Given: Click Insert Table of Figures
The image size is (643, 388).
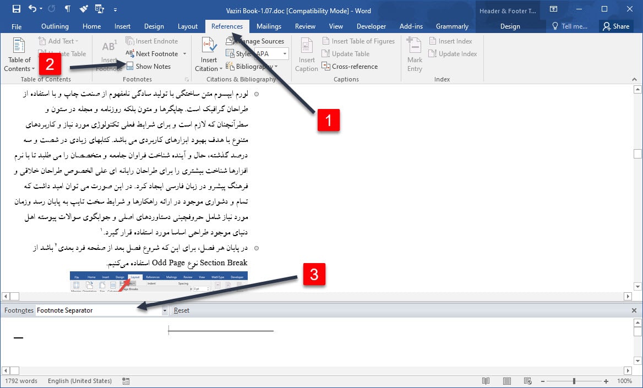Looking at the screenshot, I should 358,41.
